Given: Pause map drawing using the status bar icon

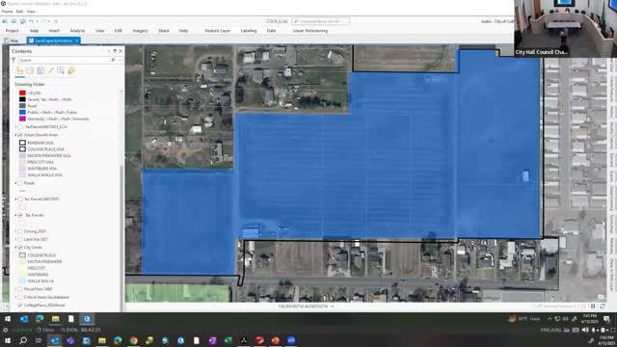Looking at the screenshot, I should click(593, 307).
